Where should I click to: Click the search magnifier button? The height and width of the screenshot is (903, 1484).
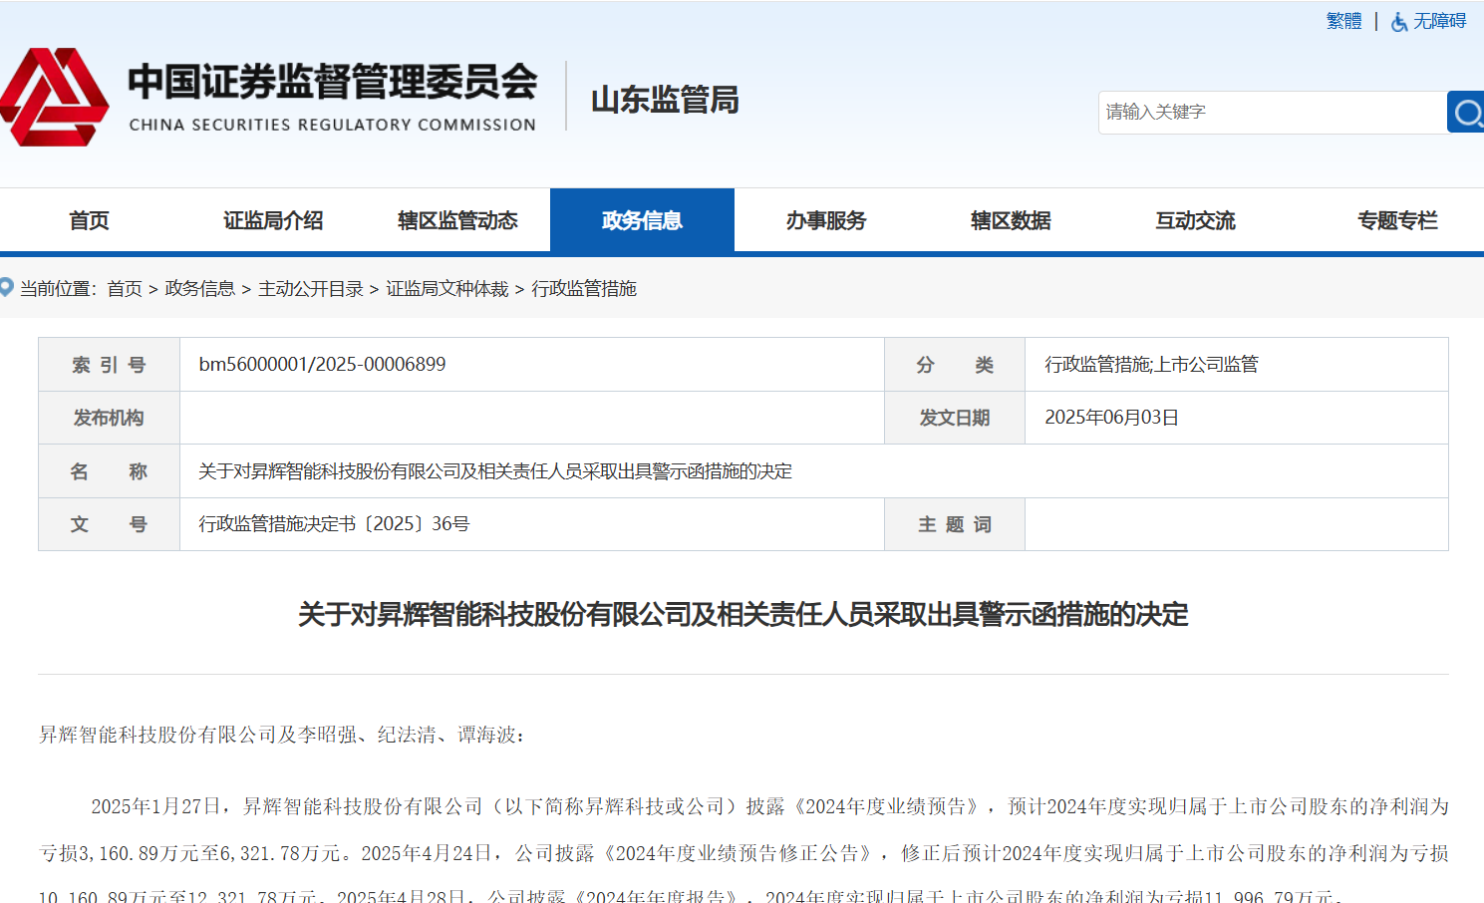coord(1466,113)
